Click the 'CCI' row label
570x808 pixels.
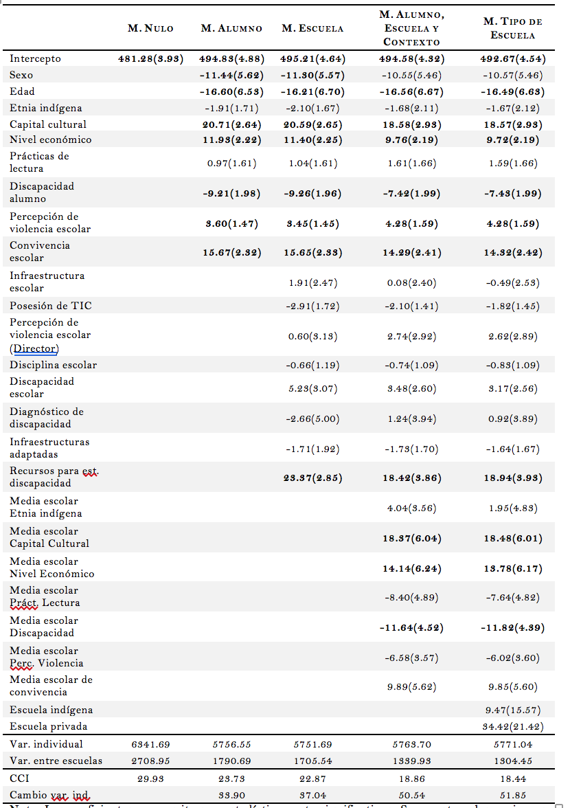(x=19, y=780)
